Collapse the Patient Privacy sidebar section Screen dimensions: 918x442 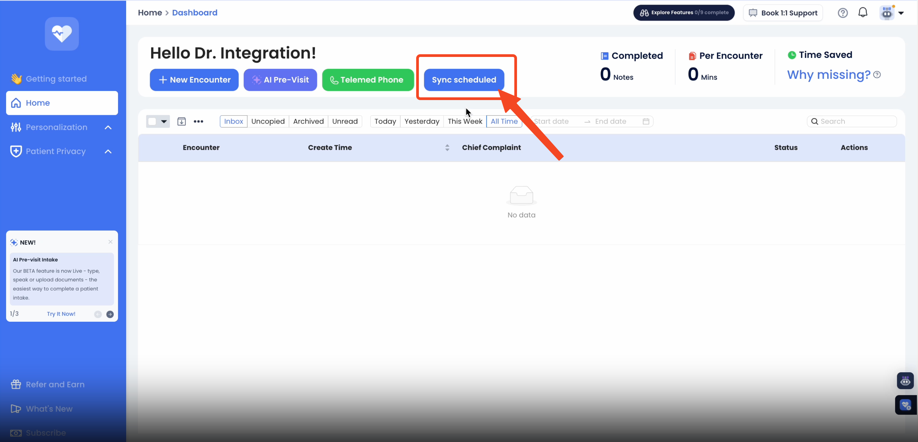[108, 152]
